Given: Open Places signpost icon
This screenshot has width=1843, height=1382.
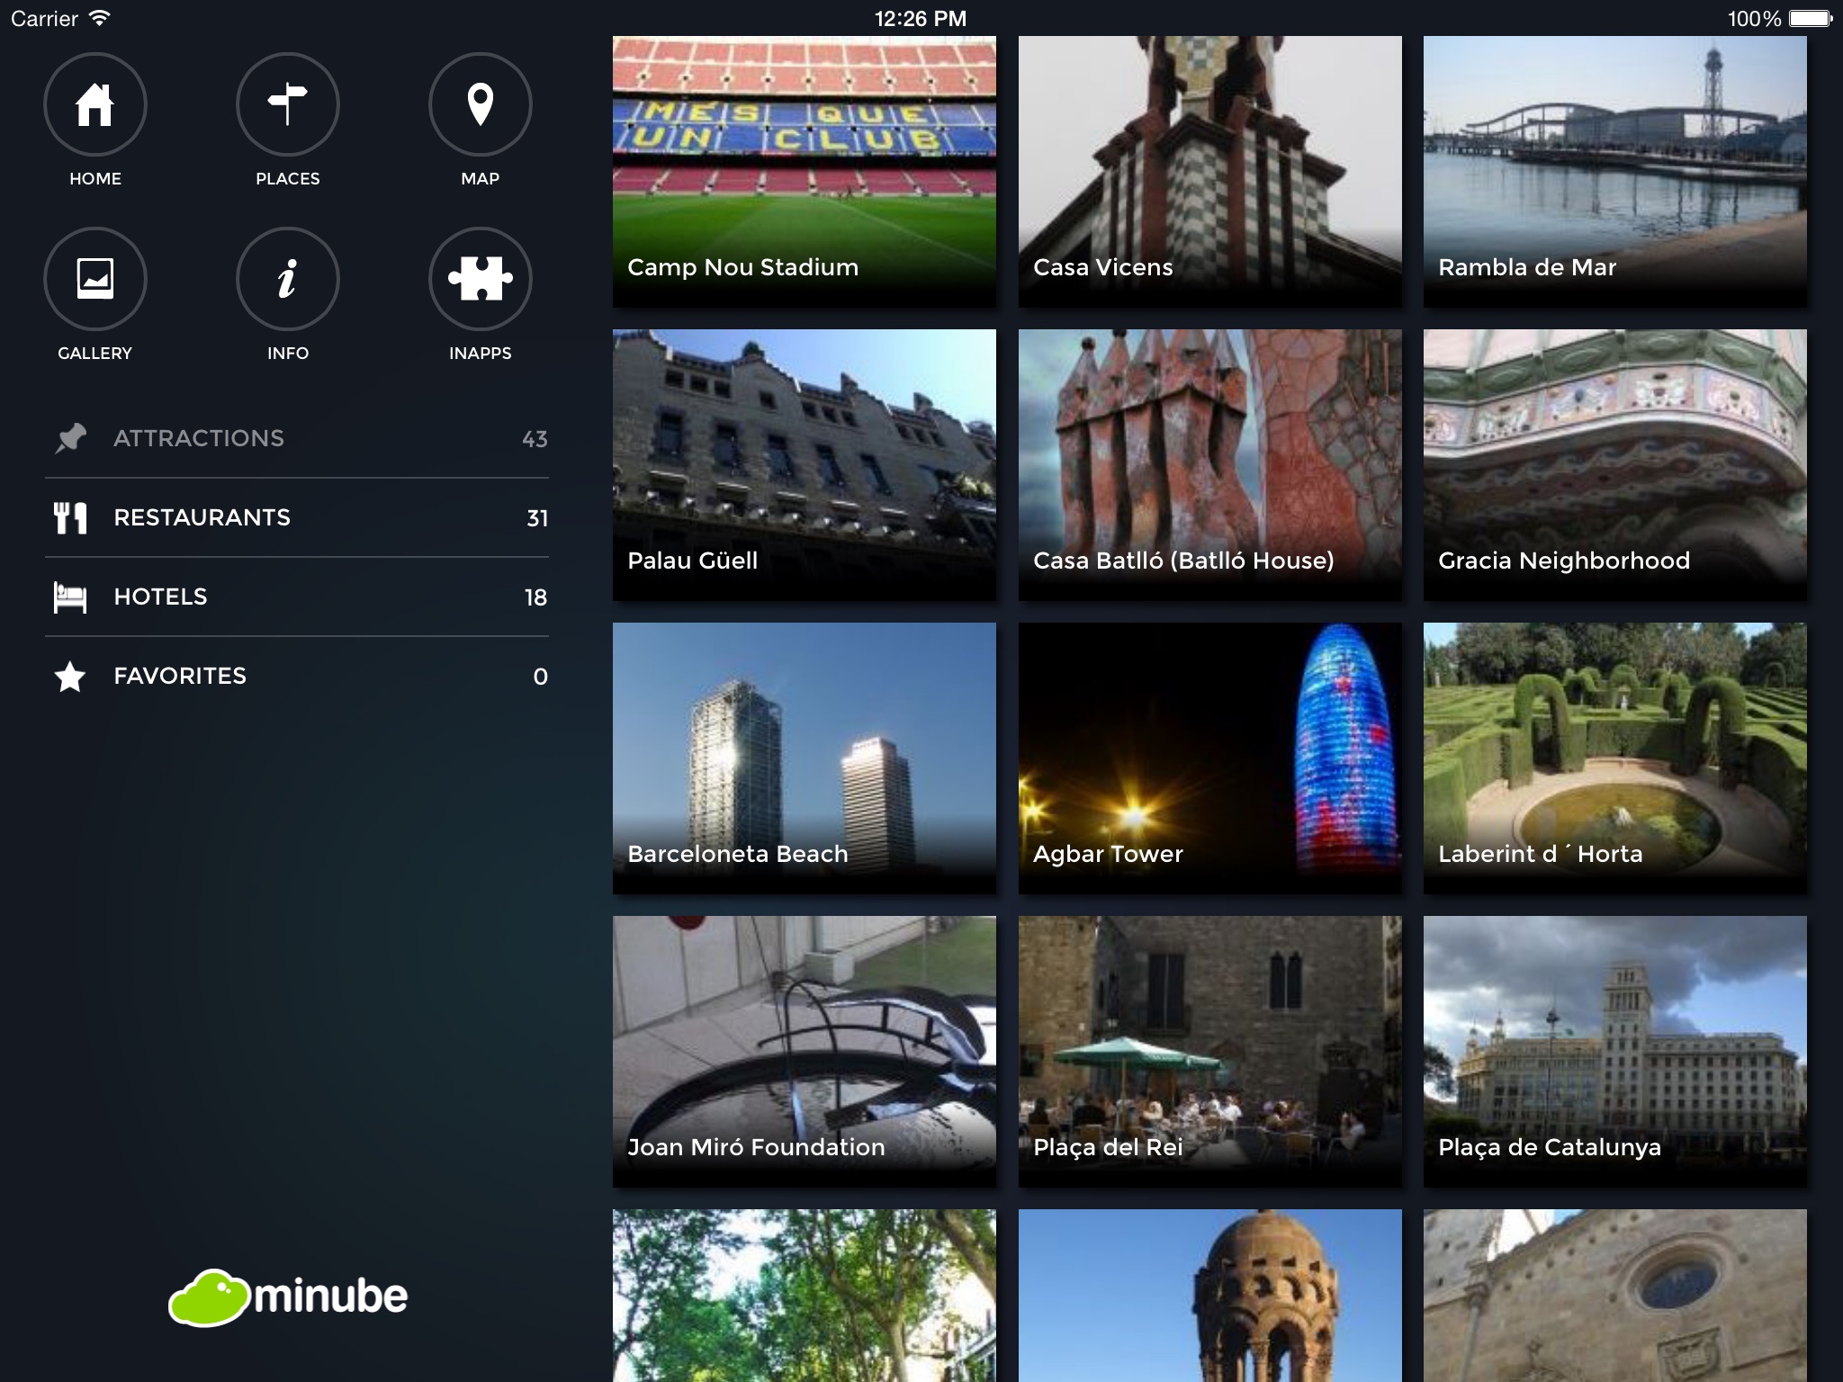Looking at the screenshot, I should click(x=287, y=104).
